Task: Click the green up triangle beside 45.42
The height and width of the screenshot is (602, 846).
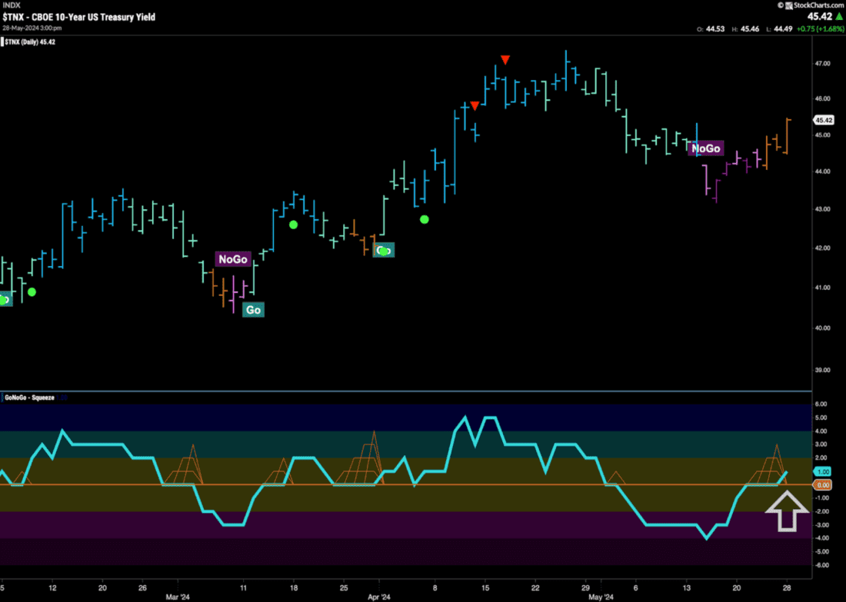Action: (x=837, y=18)
